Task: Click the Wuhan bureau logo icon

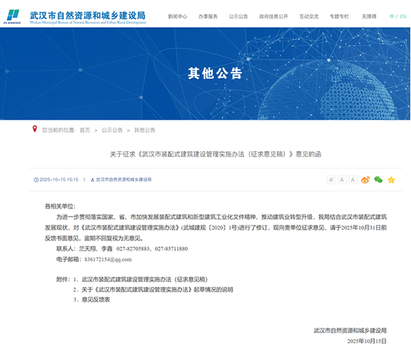Action: 14,15
